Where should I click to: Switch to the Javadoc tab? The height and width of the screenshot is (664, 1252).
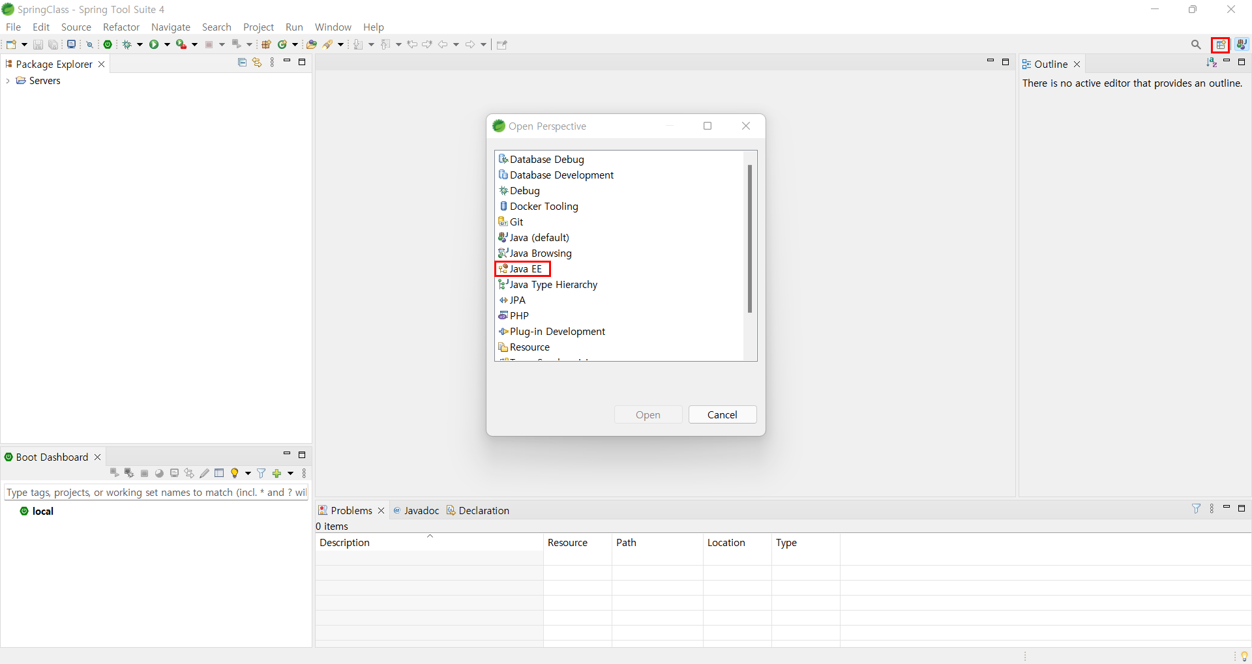416,510
